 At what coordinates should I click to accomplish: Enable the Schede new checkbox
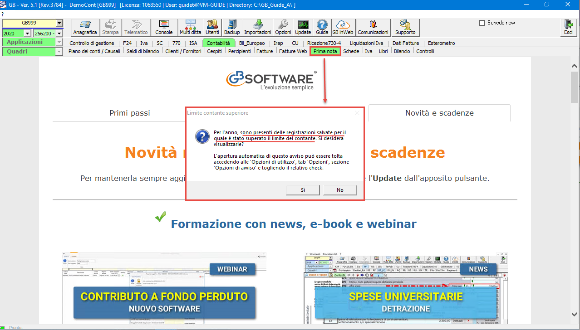(482, 23)
